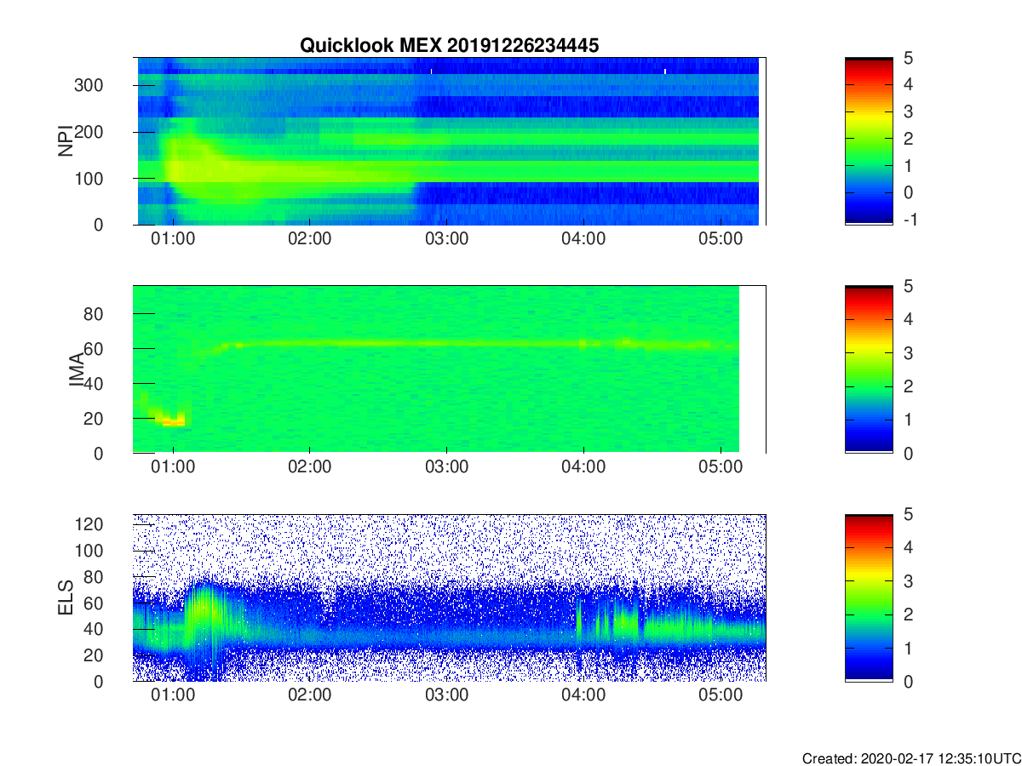The height and width of the screenshot is (766, 1022).
Task: Click the "01:00" tick under the IMA plot
Action: [173, 466]
